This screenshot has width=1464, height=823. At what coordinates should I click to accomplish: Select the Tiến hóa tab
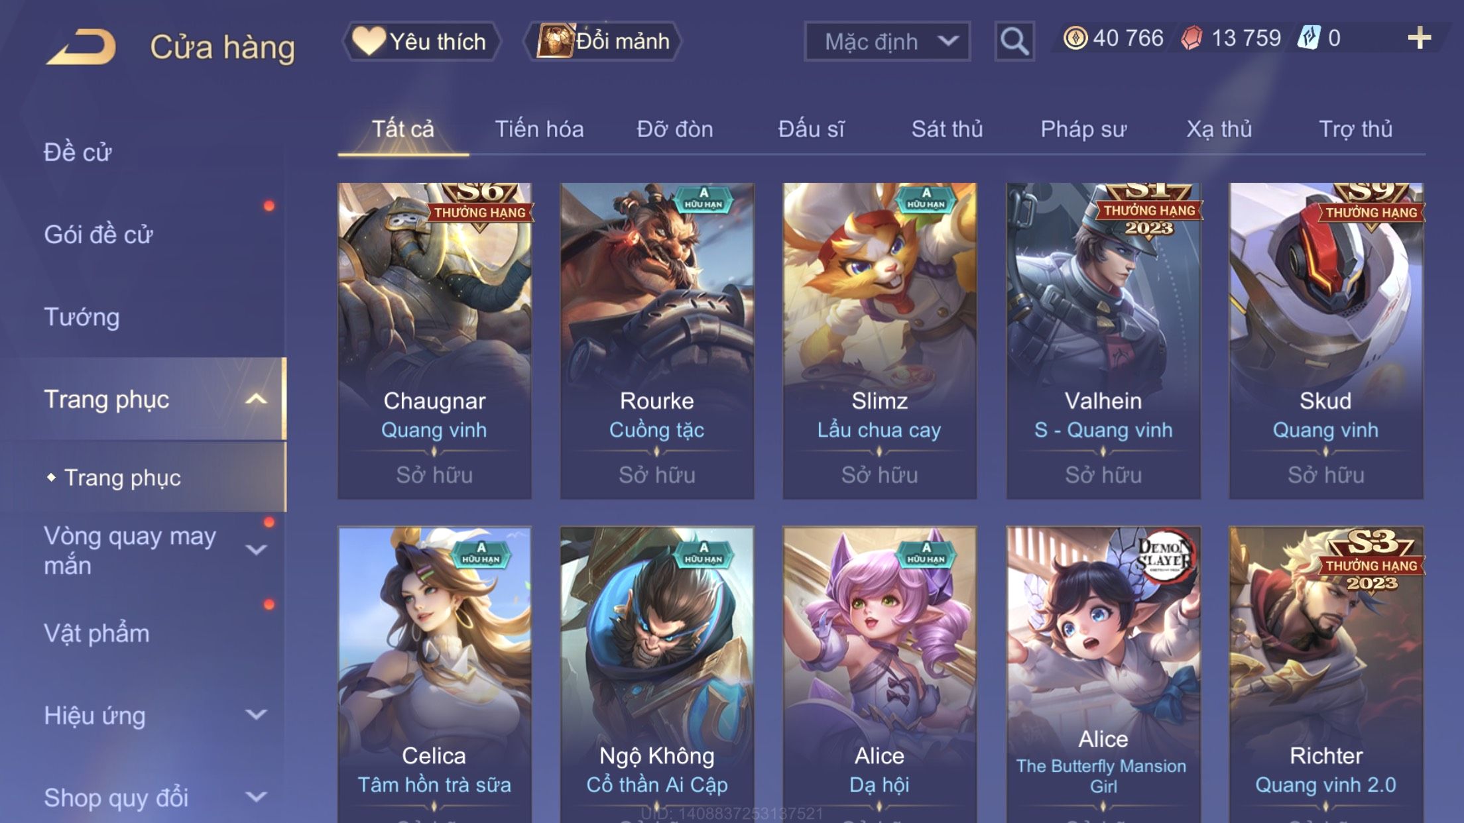(x=539, y=129)
